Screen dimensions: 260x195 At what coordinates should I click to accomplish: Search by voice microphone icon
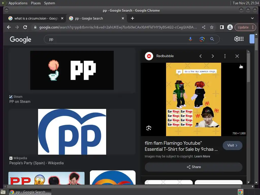point(190,39)
